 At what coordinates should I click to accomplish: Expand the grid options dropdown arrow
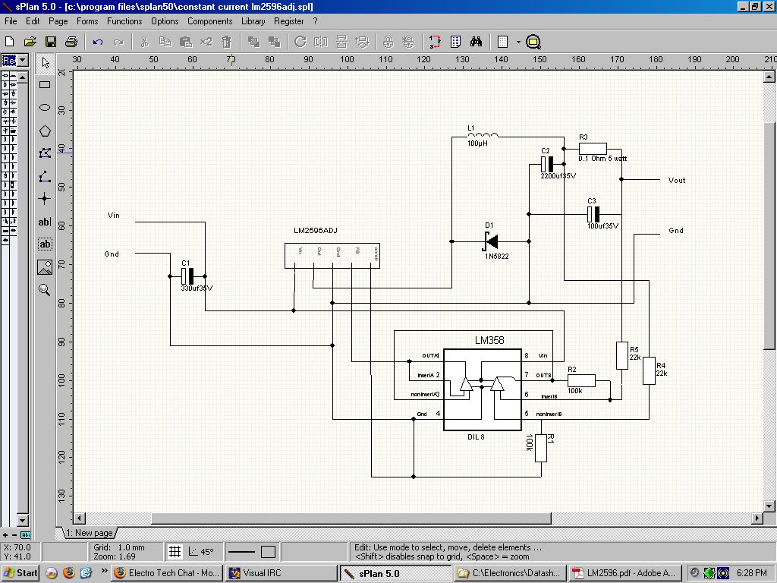(x=518, y=42)
